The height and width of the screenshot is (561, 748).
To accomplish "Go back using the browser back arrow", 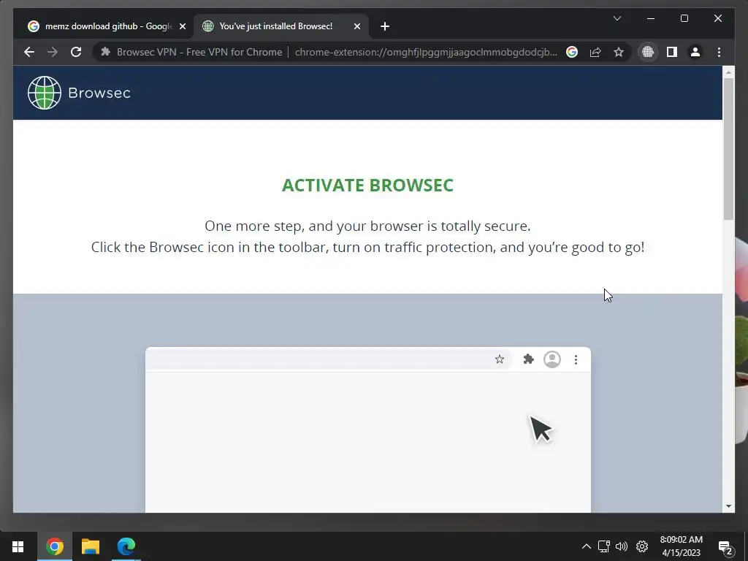I will 29,52.
